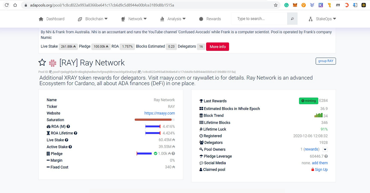
Task: Expand the Network menu
Action: pos(134,19)
